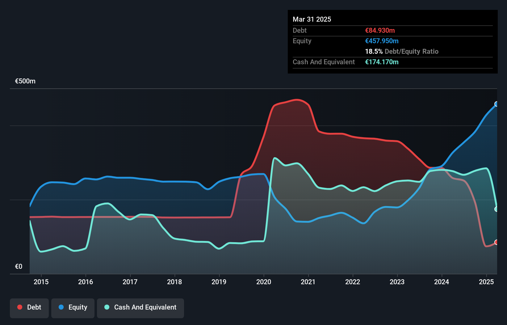Click the 18.5% Debt/Equity Ratio text
This screenshot has height=325, width=507.
[402, 51]
